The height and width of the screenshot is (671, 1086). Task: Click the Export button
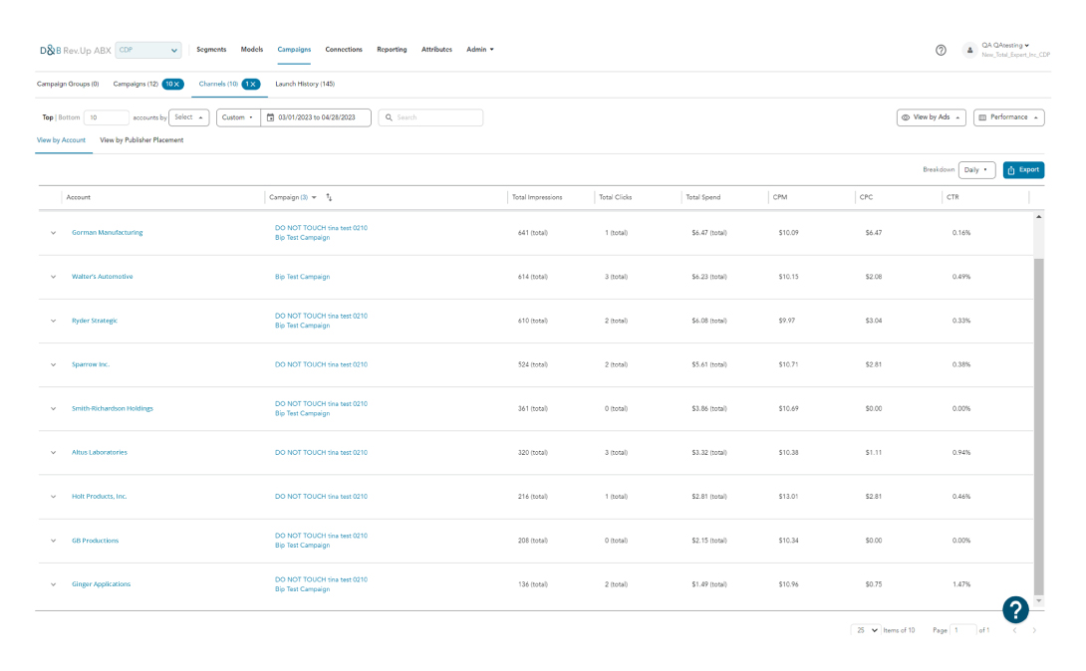[1023, 170]
